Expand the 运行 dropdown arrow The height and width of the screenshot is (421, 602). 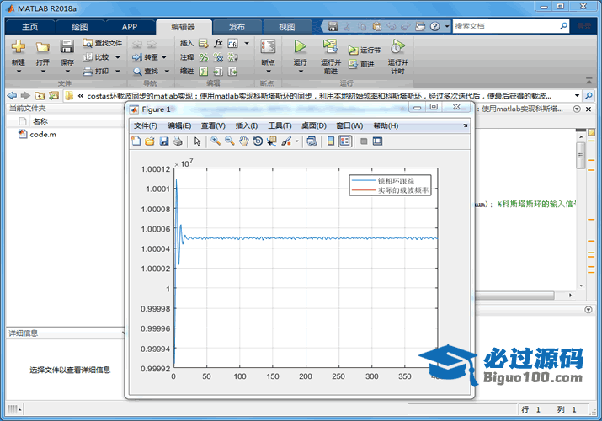301,72
